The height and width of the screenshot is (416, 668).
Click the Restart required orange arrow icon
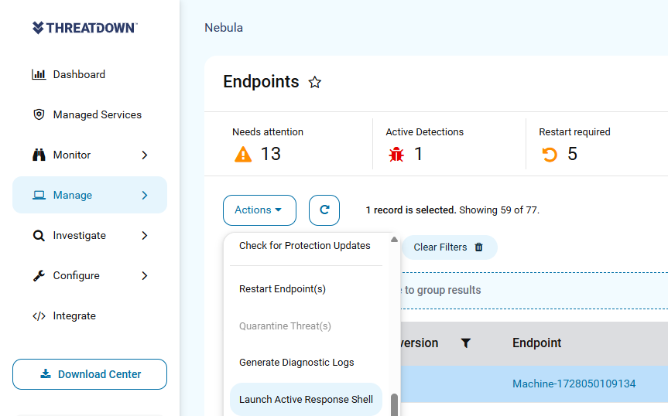pos(550,154)
